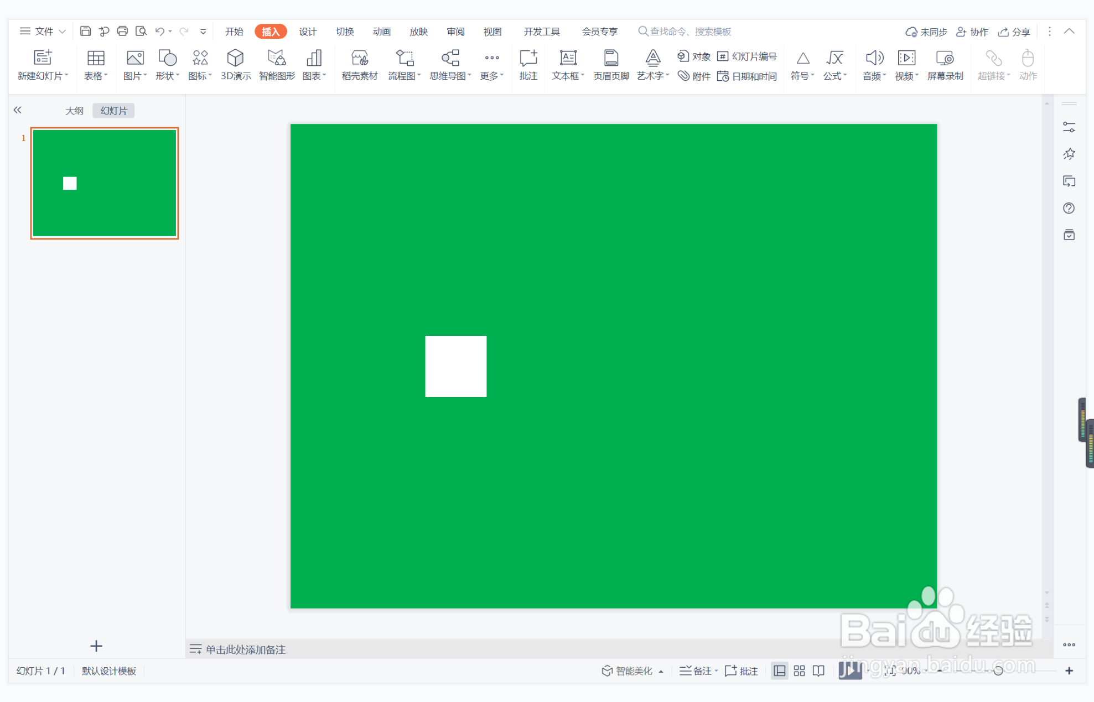1094x702 pixels.
Task: Open the Picture (图片) insert tool
Action: click(135, 58)
